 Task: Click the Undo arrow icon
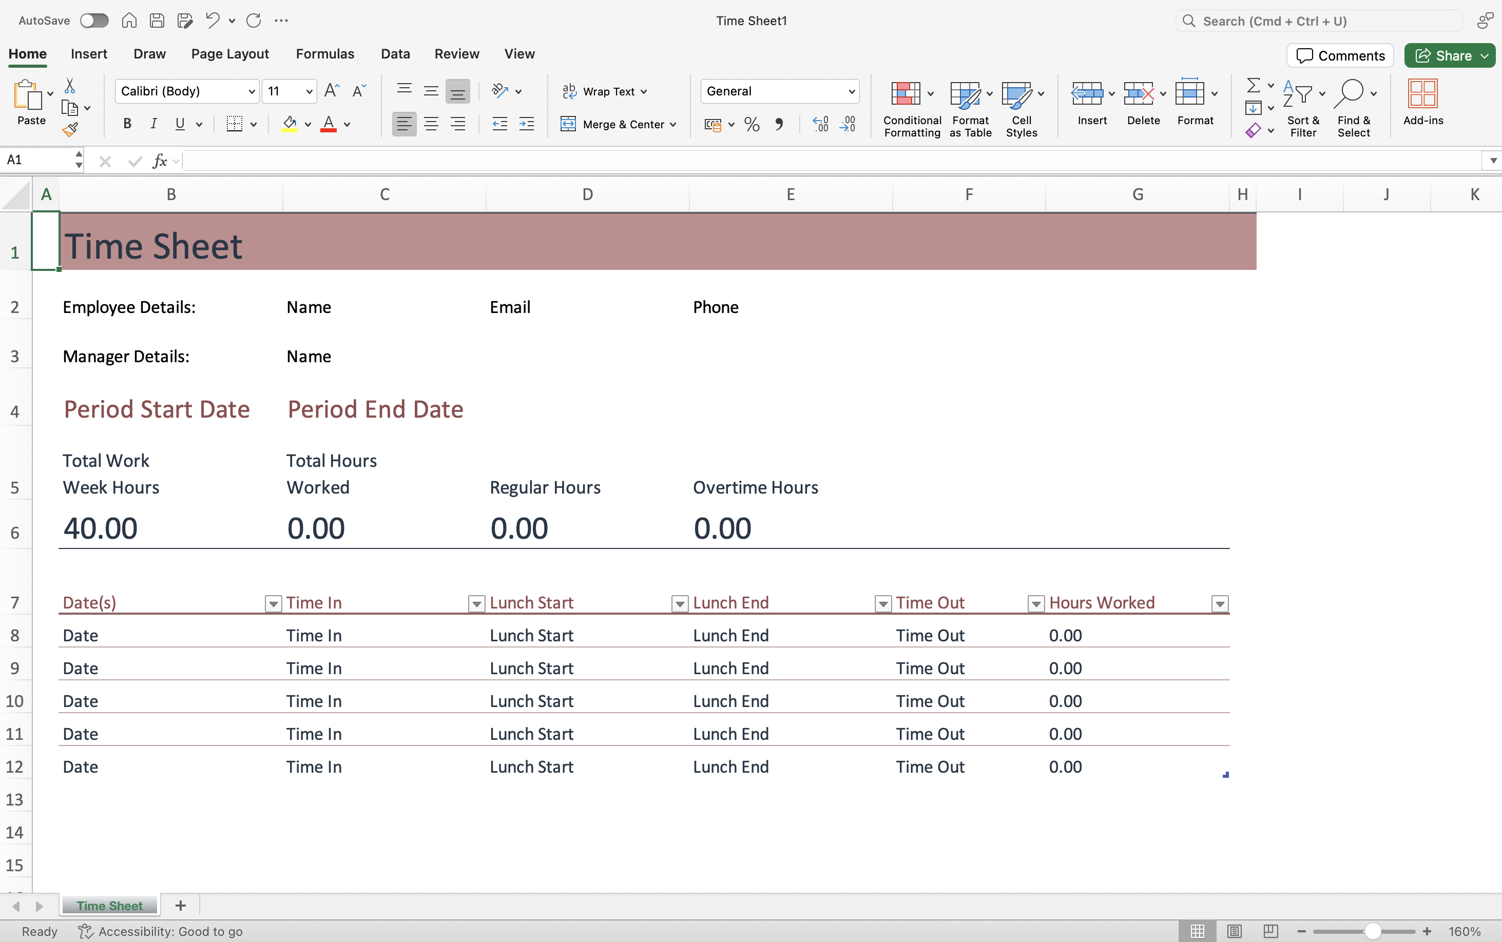pyautogui.click(x=213, y=21)
